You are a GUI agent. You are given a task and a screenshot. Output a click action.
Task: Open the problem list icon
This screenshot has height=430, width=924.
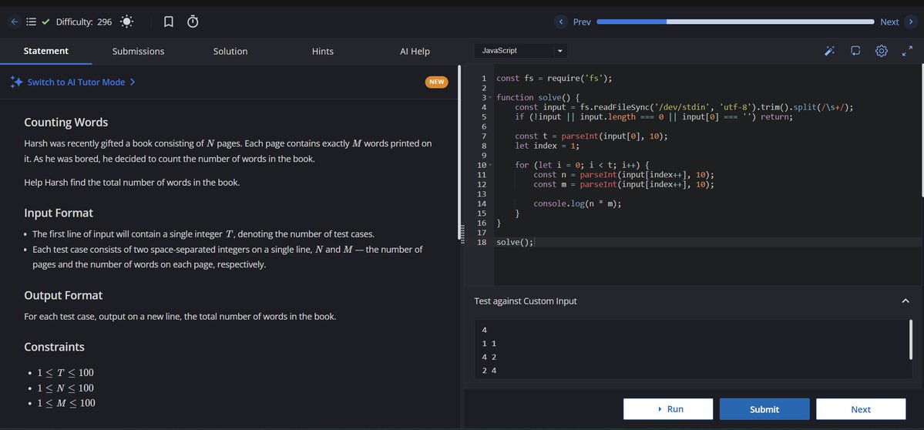click(32, 22)
